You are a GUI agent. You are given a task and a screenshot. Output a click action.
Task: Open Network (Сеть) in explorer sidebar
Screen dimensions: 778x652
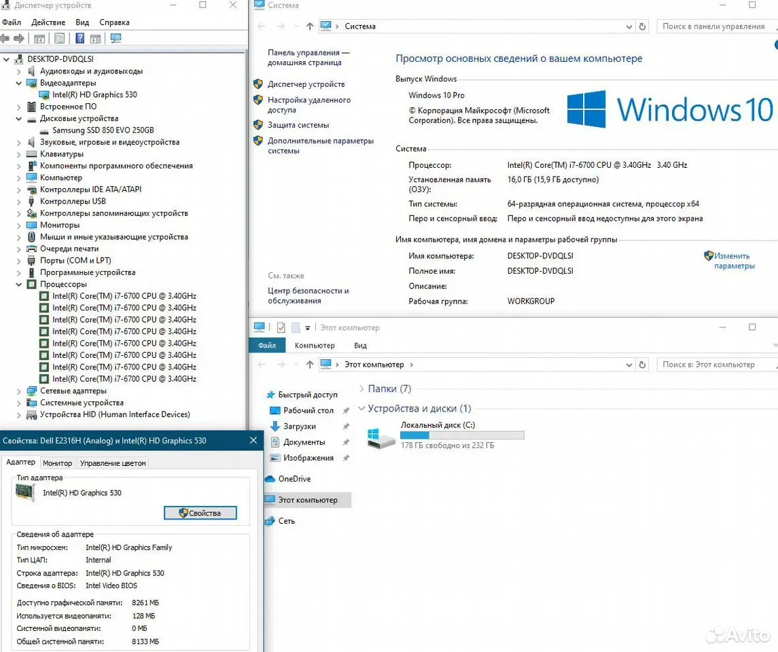tap(286, 521)
